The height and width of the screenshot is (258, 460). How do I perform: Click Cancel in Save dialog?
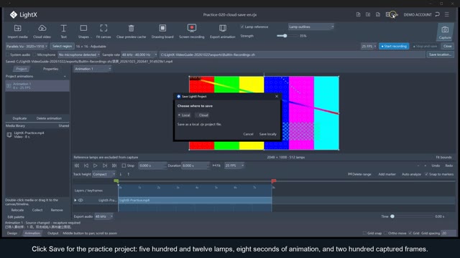point(248,134)
